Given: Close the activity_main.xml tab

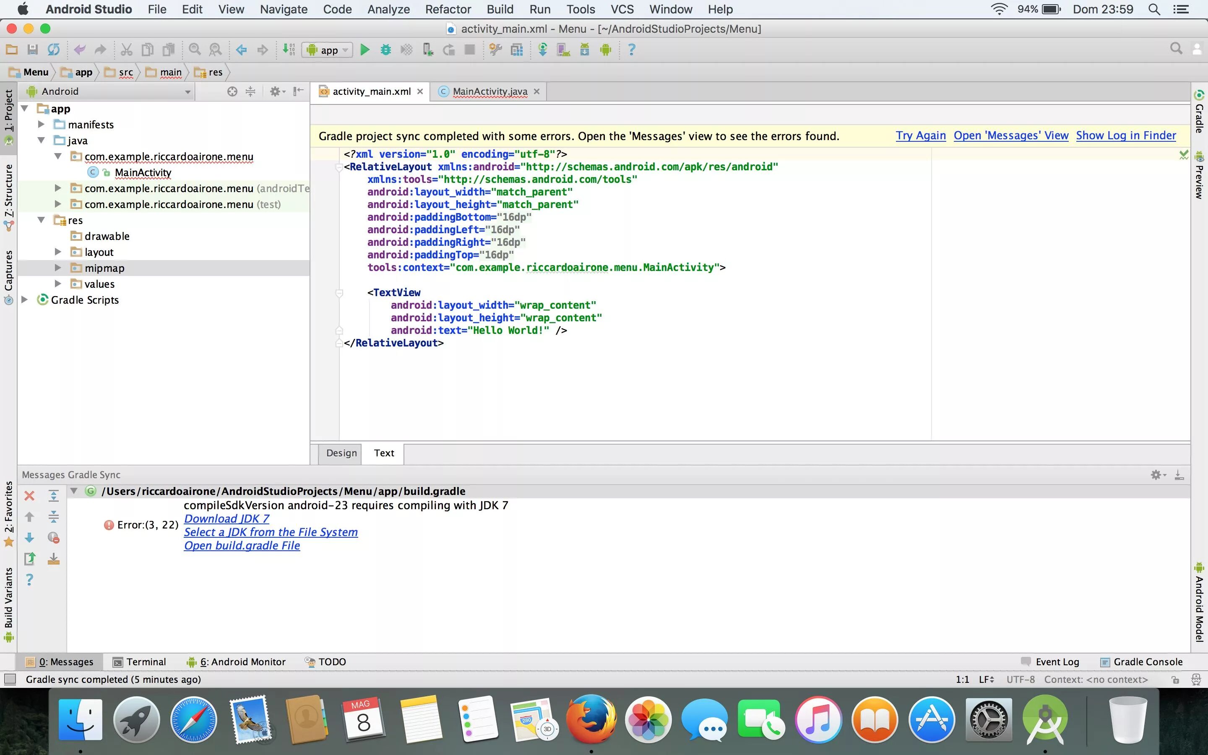Looking at the screenshot, I should (x=420, y=91).
